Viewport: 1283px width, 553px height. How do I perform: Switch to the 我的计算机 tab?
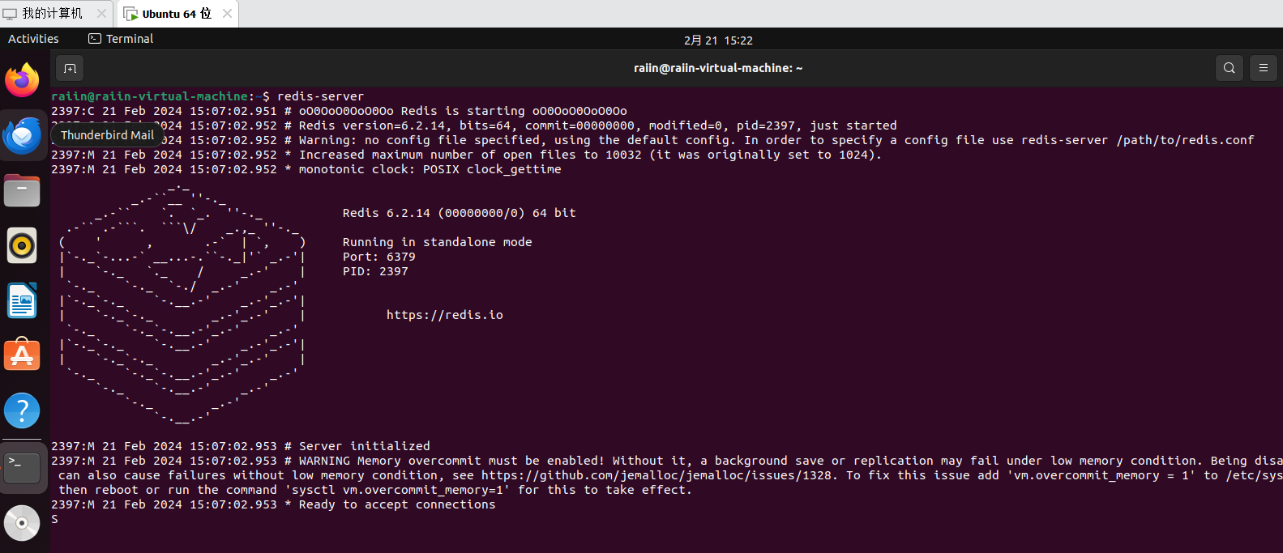pyautogui.click(x=52, y=14)
